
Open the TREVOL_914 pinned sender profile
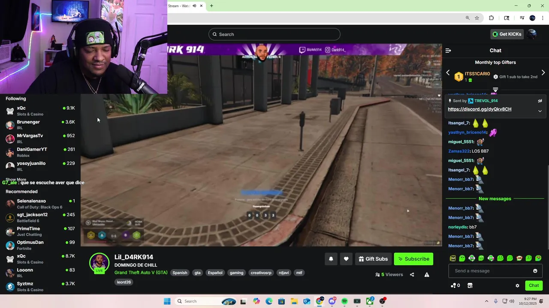tap(486, 101)
